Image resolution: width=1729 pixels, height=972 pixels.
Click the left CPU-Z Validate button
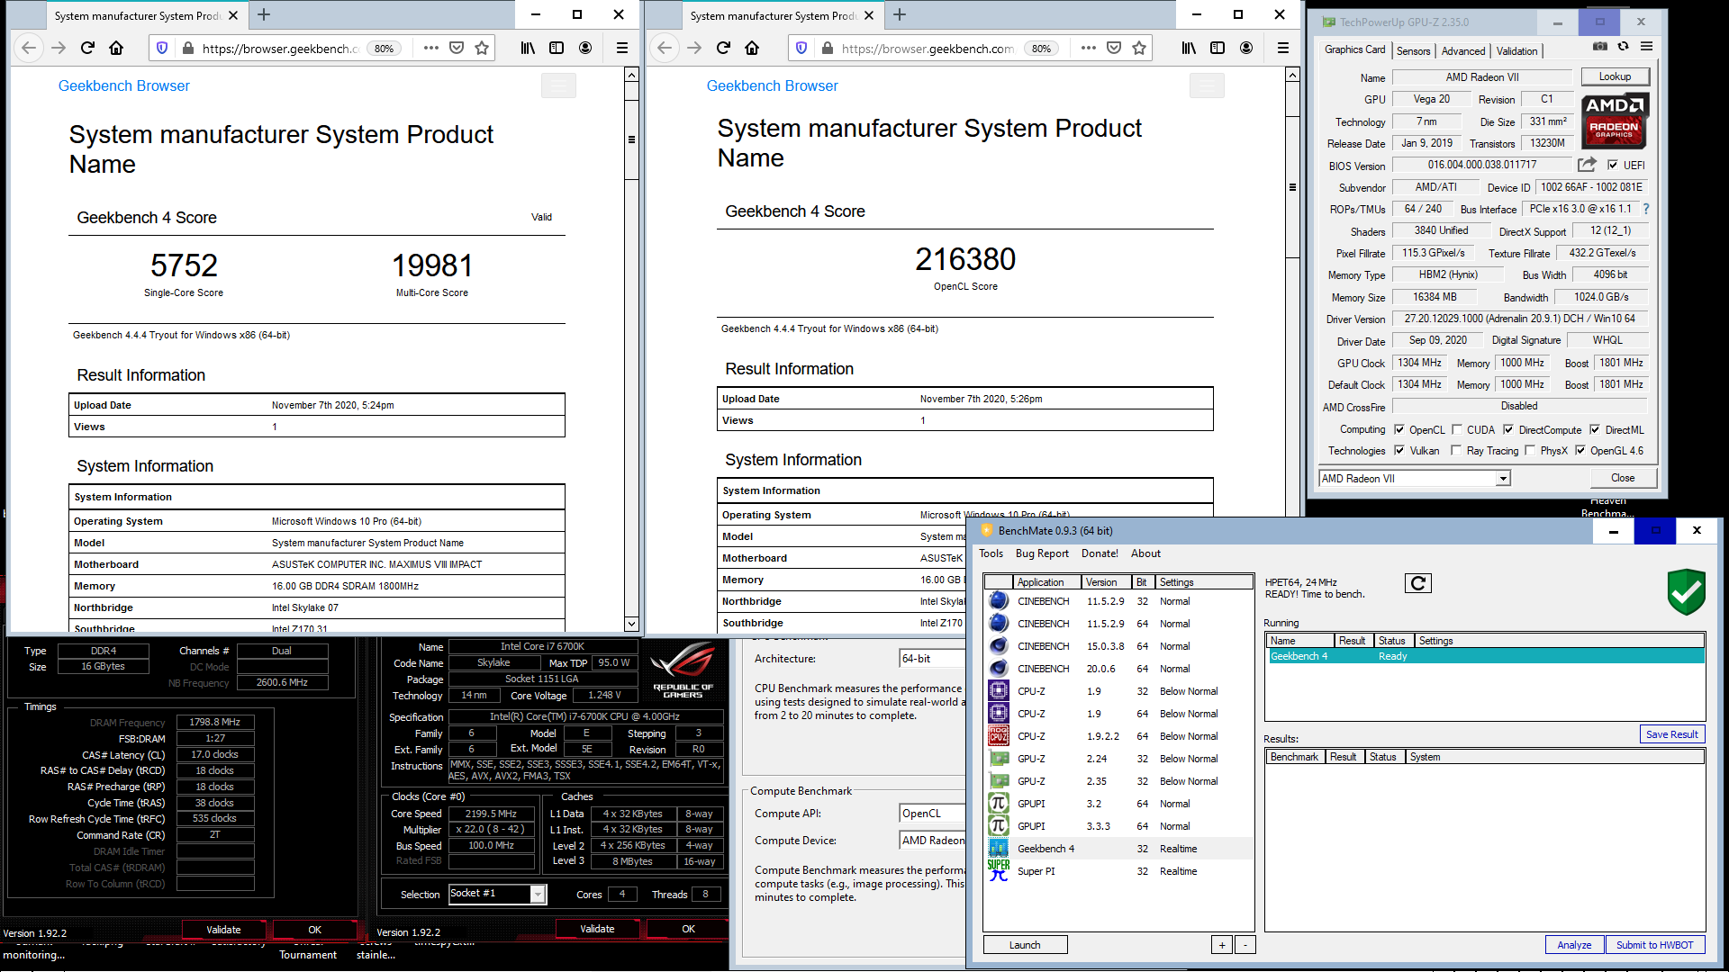[x=223, y=930]
